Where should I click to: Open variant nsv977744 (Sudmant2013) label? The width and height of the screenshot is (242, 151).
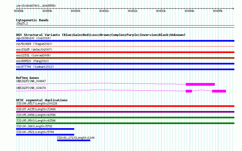pyautogui.click(x=35, y=67)
